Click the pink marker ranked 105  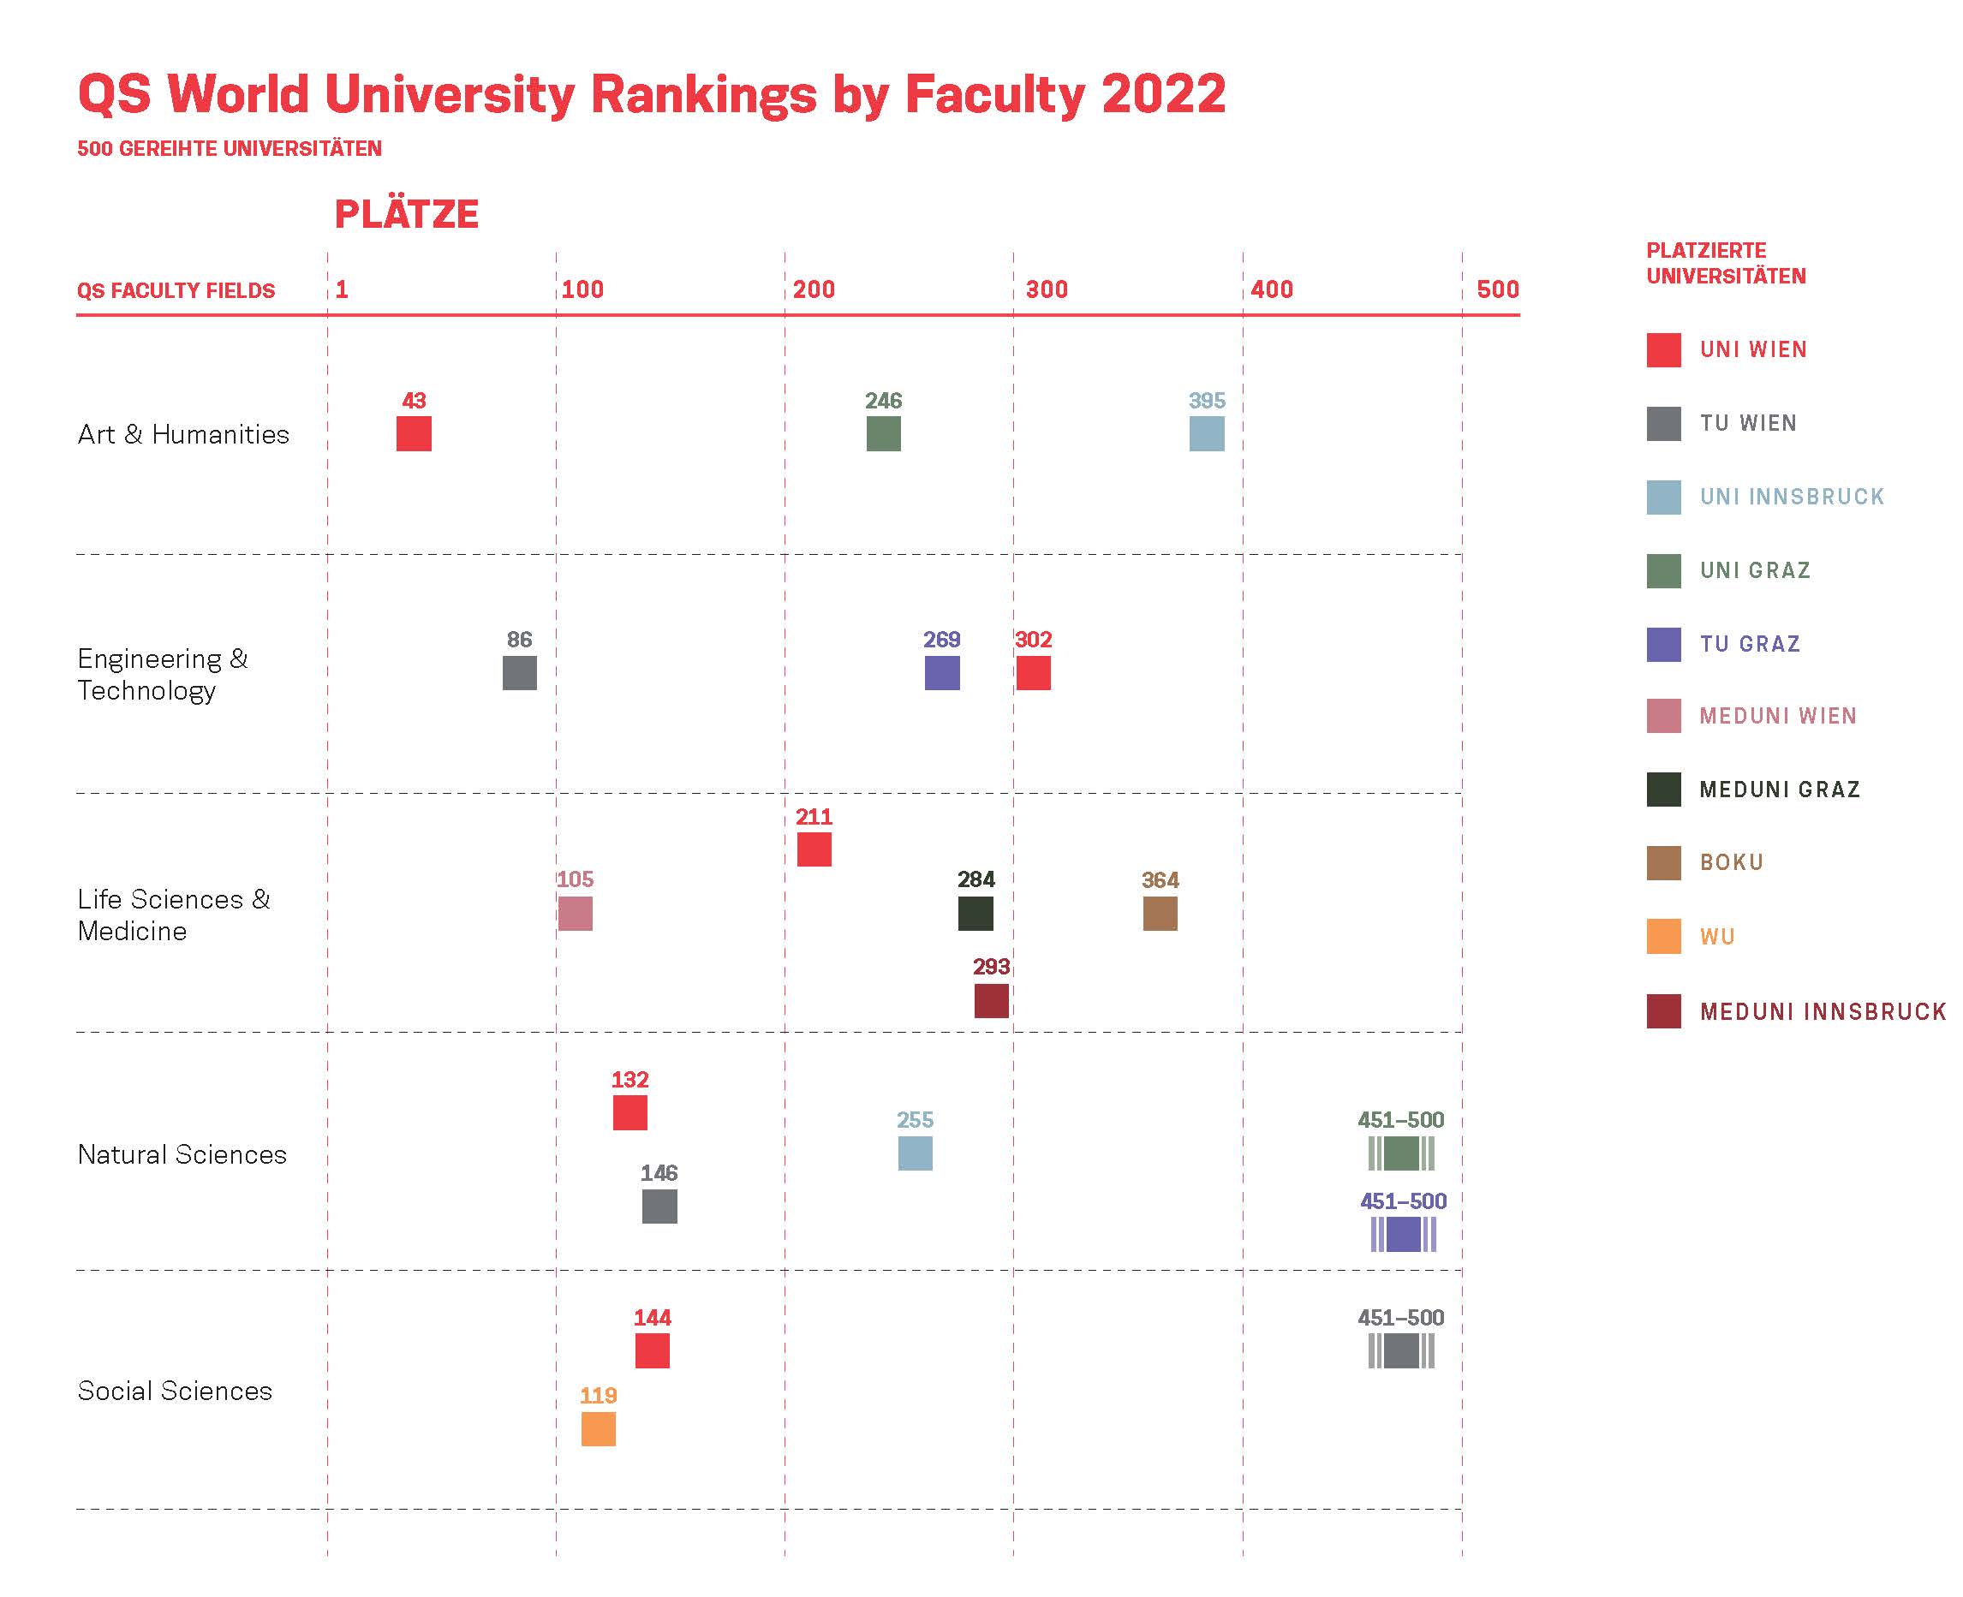tap(575, 914)
